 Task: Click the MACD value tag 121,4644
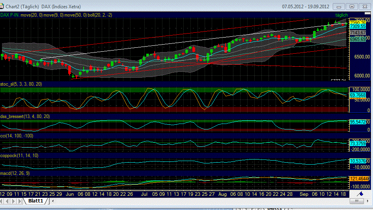358,179
